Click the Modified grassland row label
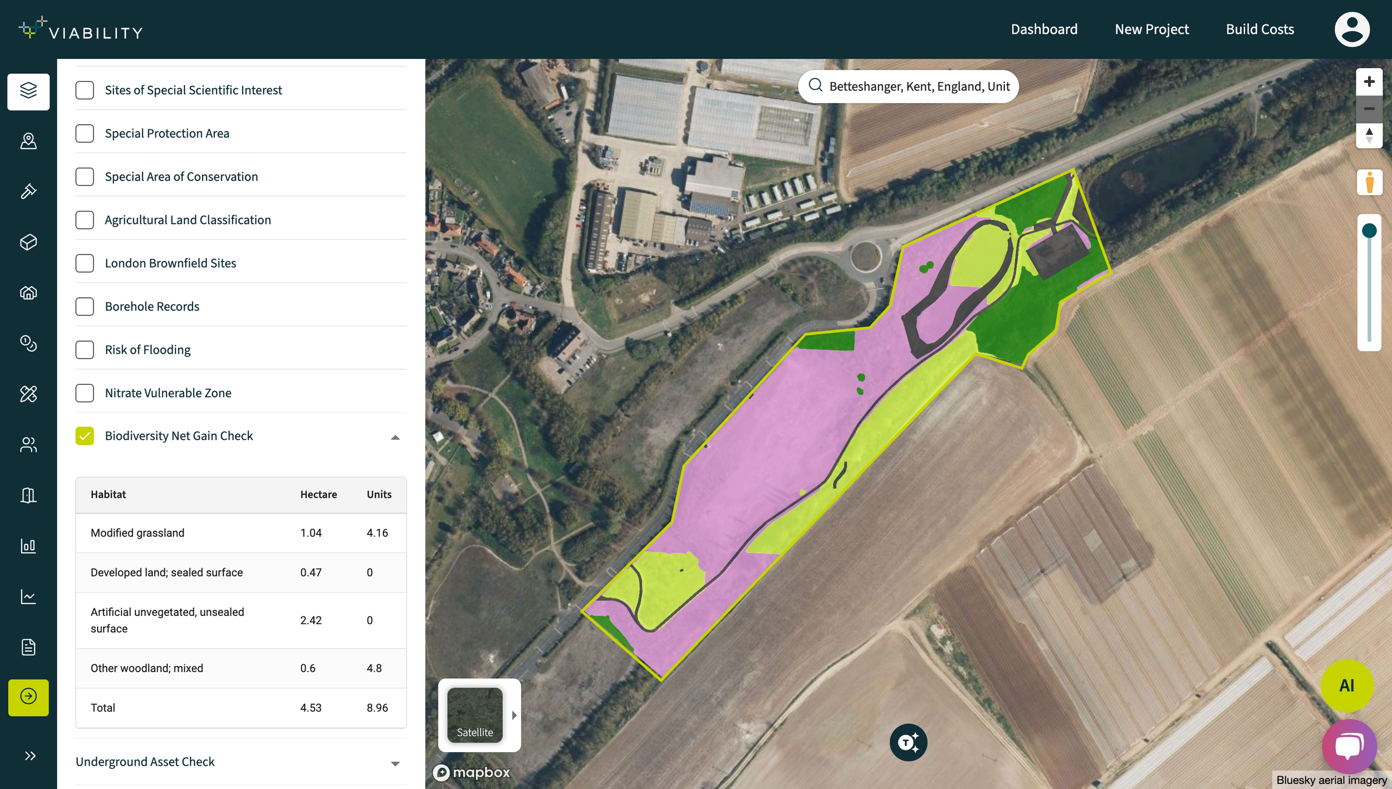Image resolution: width=1392 pixels, height=789 pixels. point(138,533)
